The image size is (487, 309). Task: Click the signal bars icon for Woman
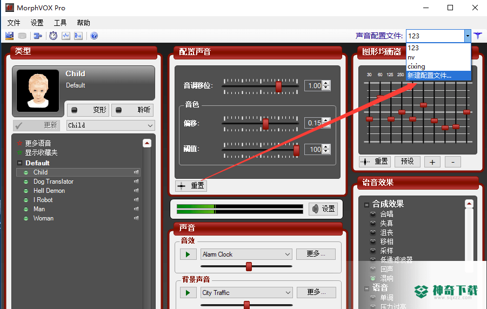(136, 218)
